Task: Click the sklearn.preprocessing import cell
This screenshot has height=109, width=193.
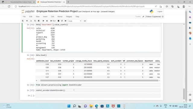Action: pos(98,85)
